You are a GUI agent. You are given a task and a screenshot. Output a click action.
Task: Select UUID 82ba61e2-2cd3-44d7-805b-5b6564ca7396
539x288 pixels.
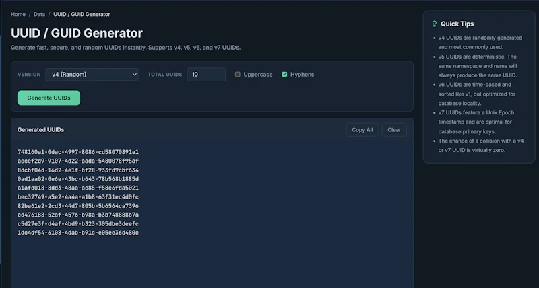tap(78, 206)
